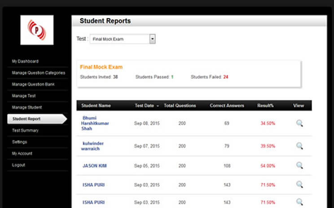Sort by Test Date column arrow
The width and height of the screenshot is (334, 208).
click(x=158, y=106)
